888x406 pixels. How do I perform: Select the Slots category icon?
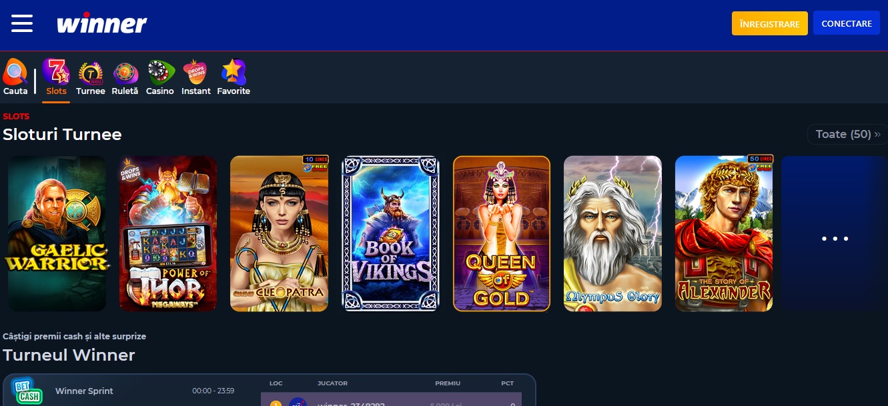(56, 77)
